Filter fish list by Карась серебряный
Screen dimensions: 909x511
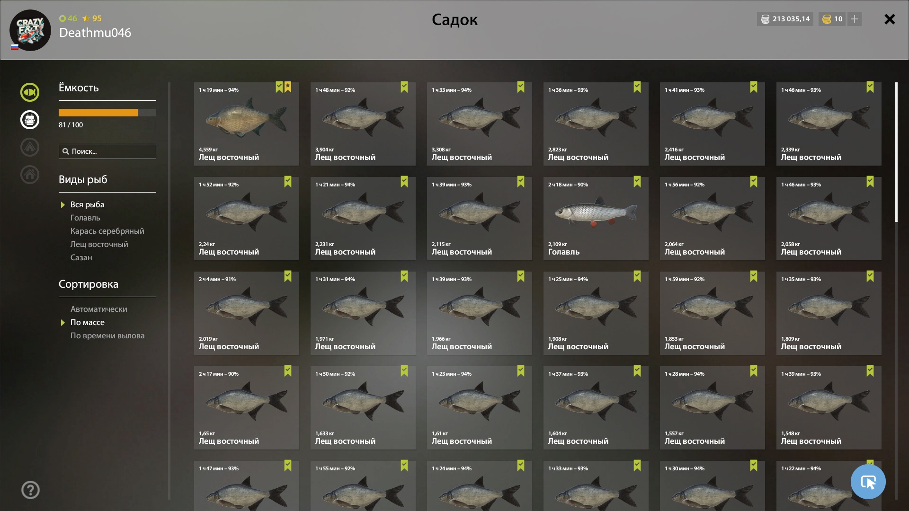(107, 231)
